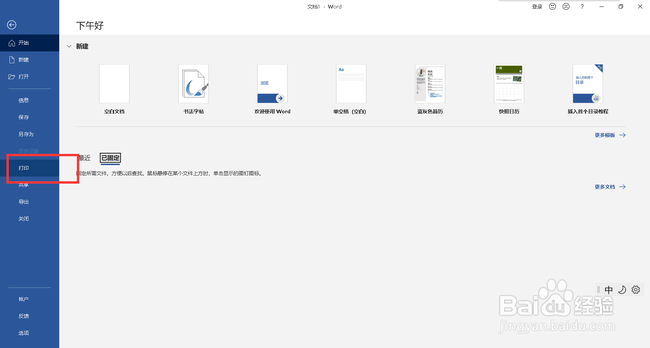The height and width of the screenshot is (348, 650).
Task: Toggle the 中 input language indicator
Action: click(608, 290)
